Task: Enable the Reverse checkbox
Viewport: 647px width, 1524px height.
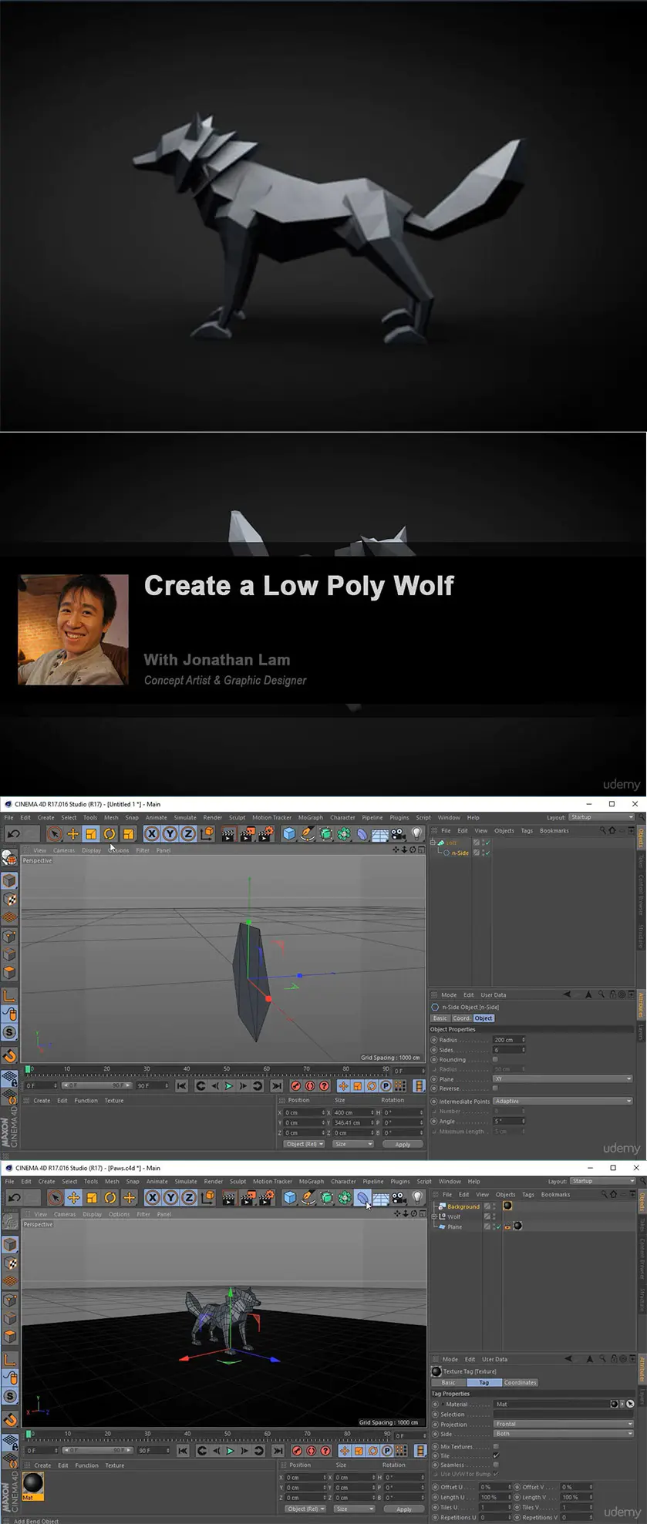Action: pyautogui.click(x=495, y=1088)
